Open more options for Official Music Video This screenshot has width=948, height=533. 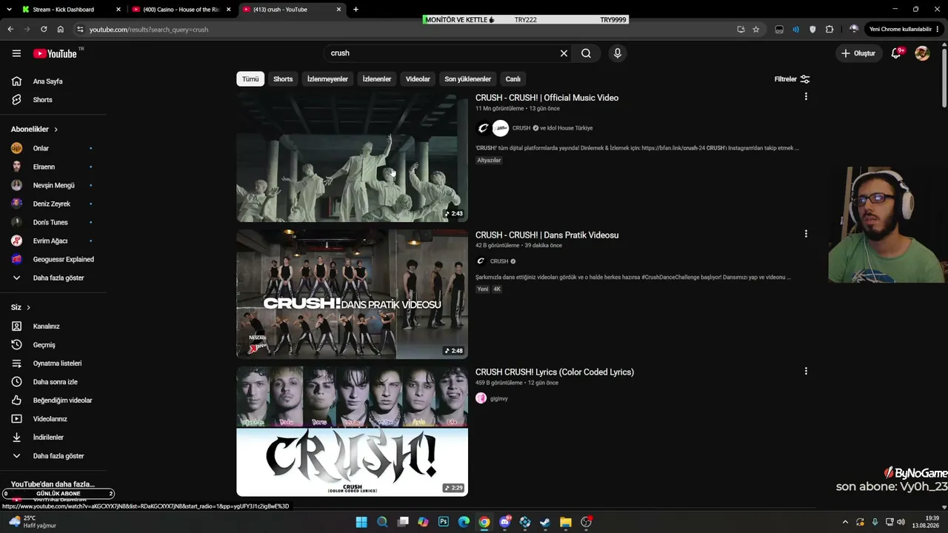tap(806, 96)
